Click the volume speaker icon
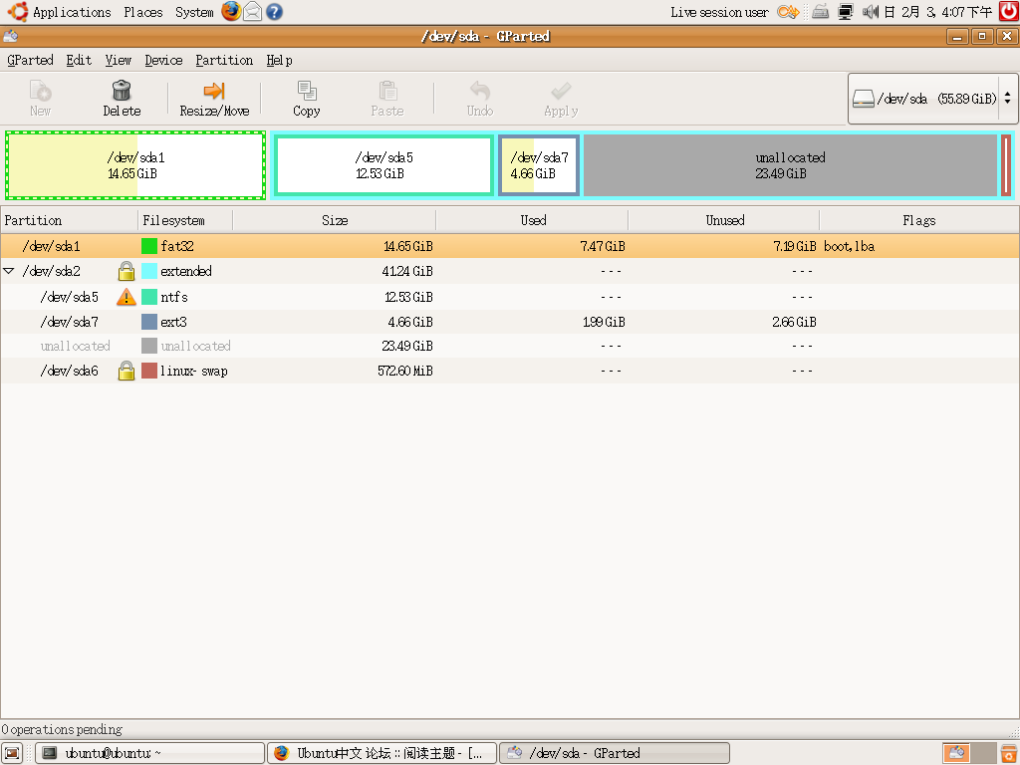The image size is (1020, 765). tap(871, 12)
